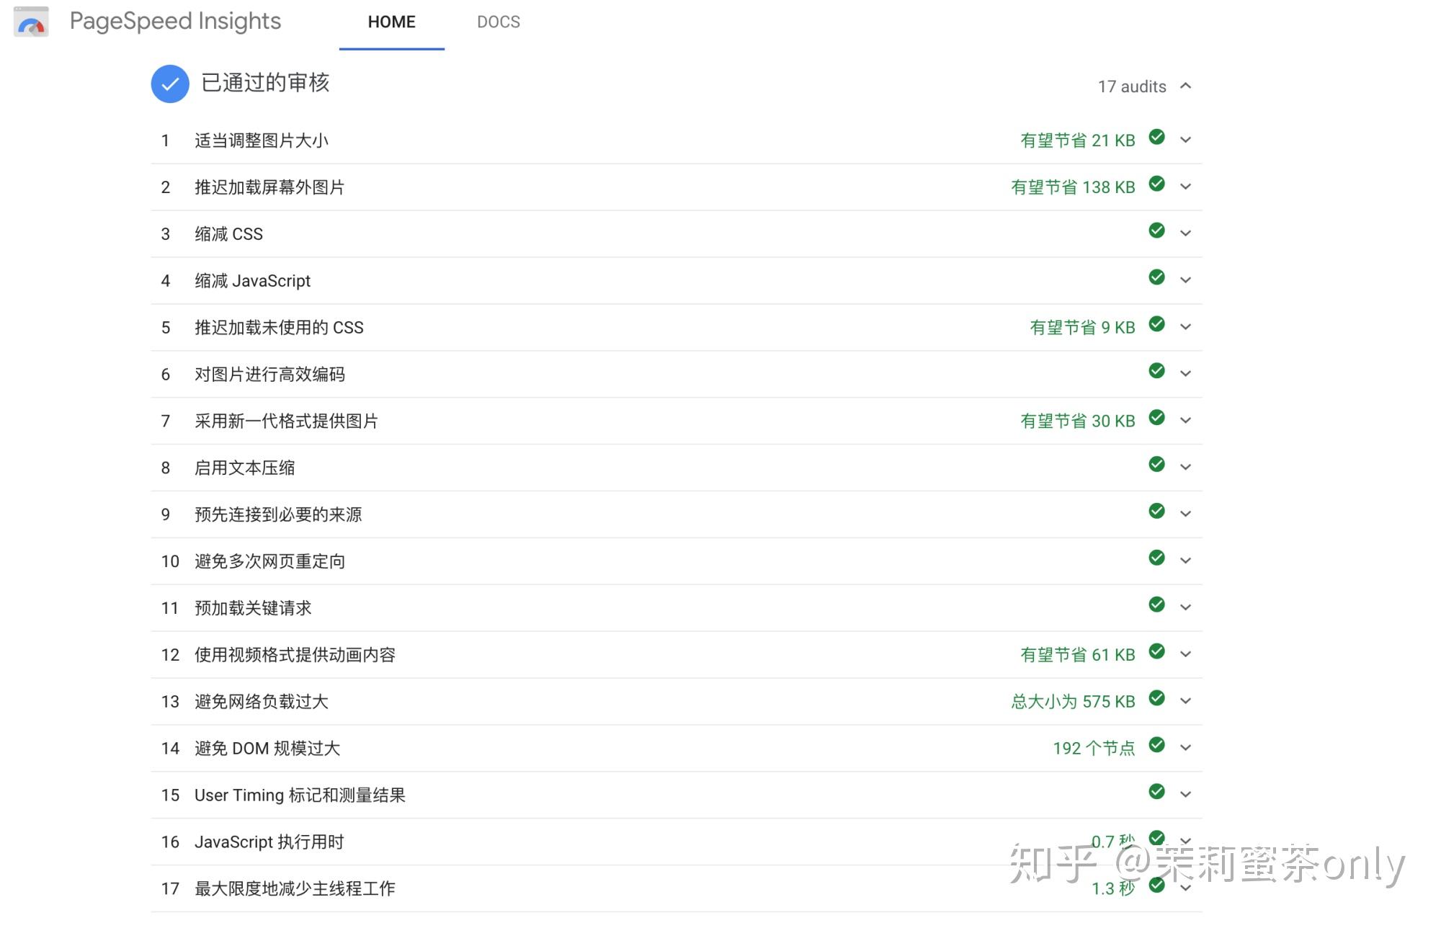Select the HOME tab
Screen dimensions: 1441x928
391,22
